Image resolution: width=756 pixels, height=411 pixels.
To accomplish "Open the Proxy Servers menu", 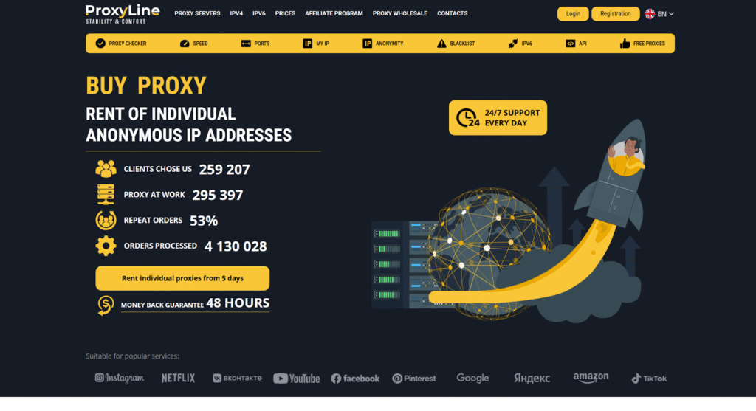I will click(x=197, y=13).
